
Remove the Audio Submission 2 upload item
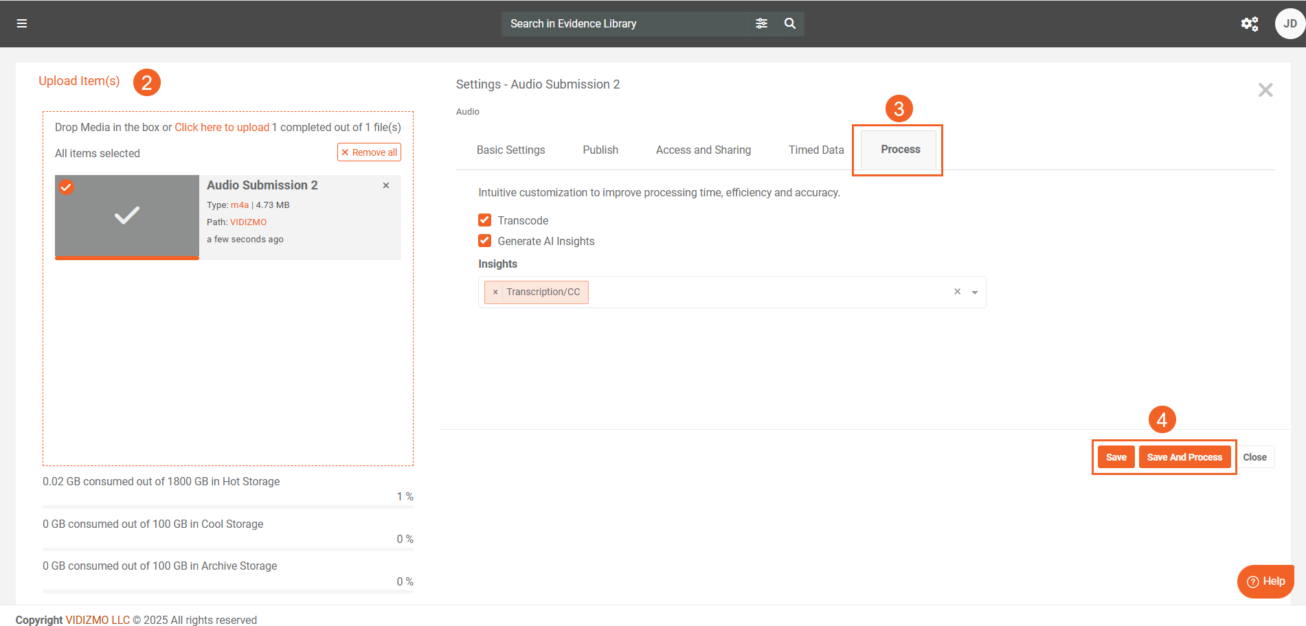point(386,185)
